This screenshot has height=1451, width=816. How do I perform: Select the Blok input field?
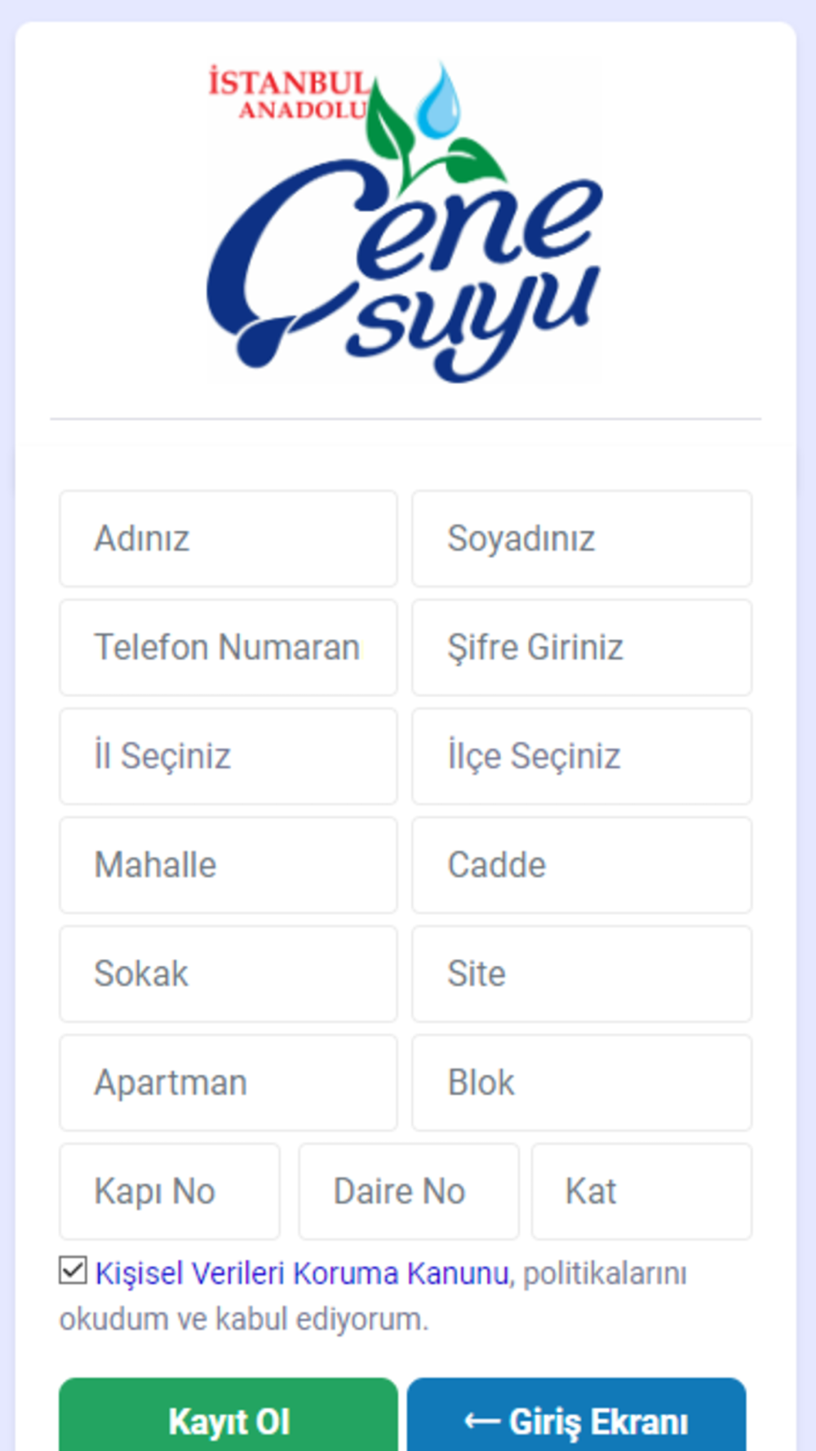point(582,1083)
